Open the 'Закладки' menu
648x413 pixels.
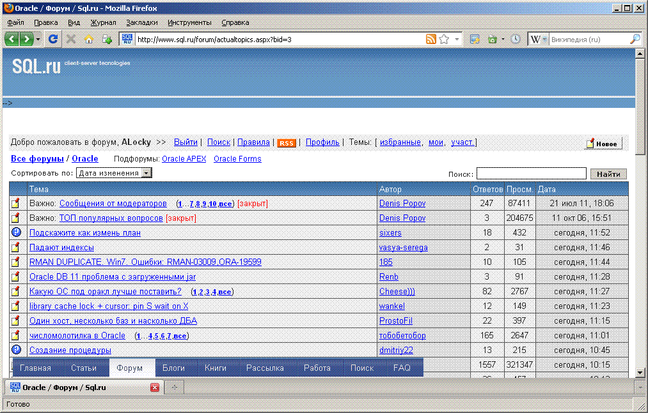[x=141, y=22]
